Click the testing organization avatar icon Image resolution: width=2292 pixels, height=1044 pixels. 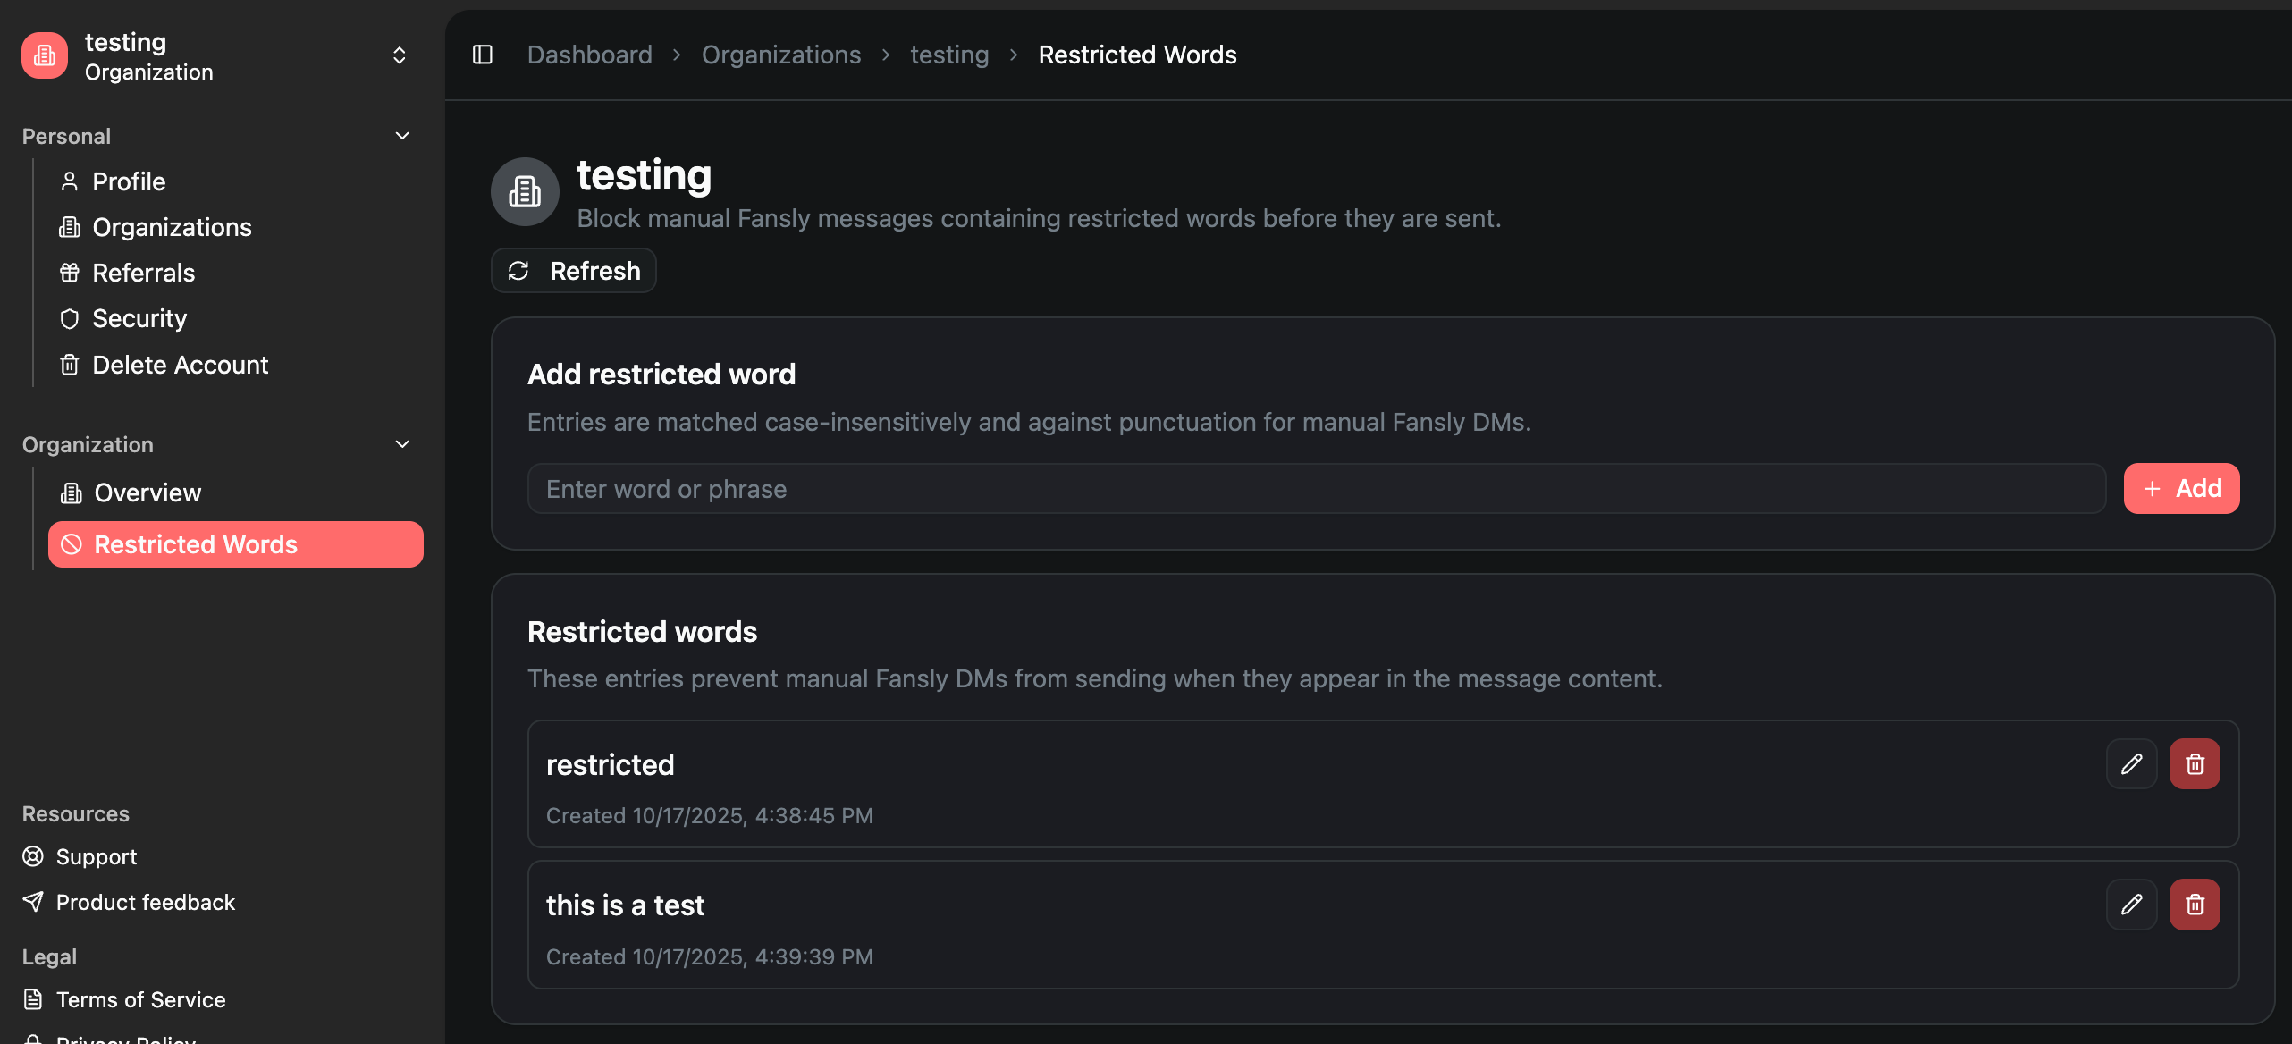point(43,55)
